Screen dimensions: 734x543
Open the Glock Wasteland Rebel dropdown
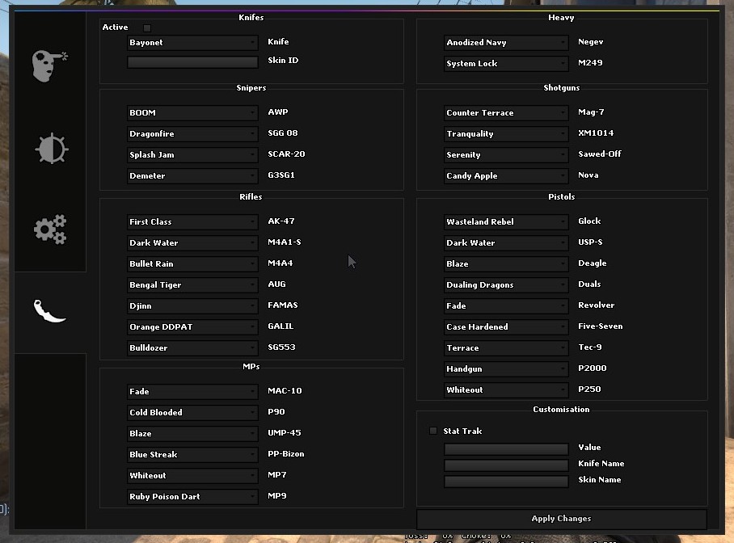506,222
